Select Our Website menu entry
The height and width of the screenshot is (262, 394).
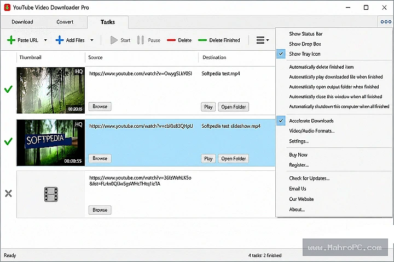click(x=302, y=199)
